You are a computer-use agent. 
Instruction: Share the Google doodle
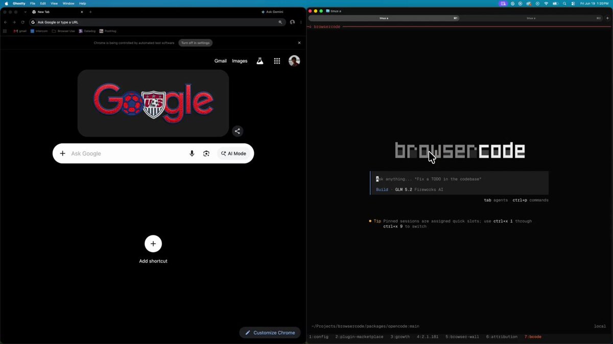click(x=237, y=131)
